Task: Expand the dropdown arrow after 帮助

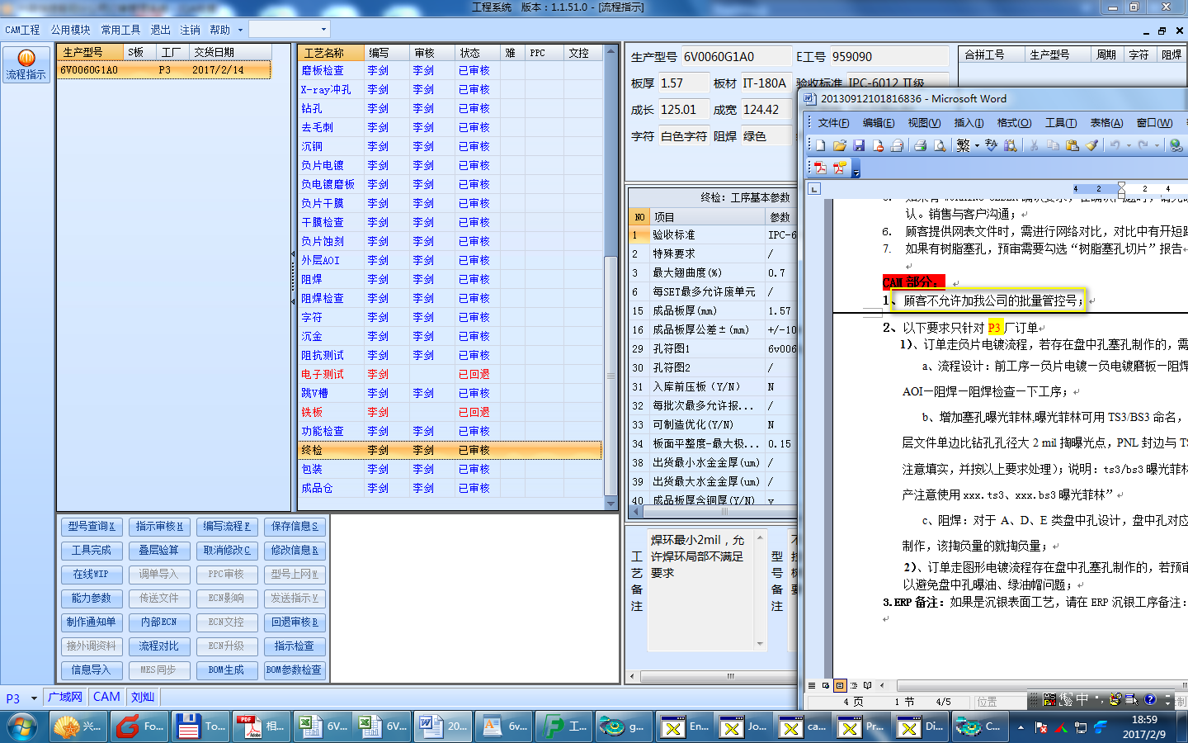Action: click(240, 30)
